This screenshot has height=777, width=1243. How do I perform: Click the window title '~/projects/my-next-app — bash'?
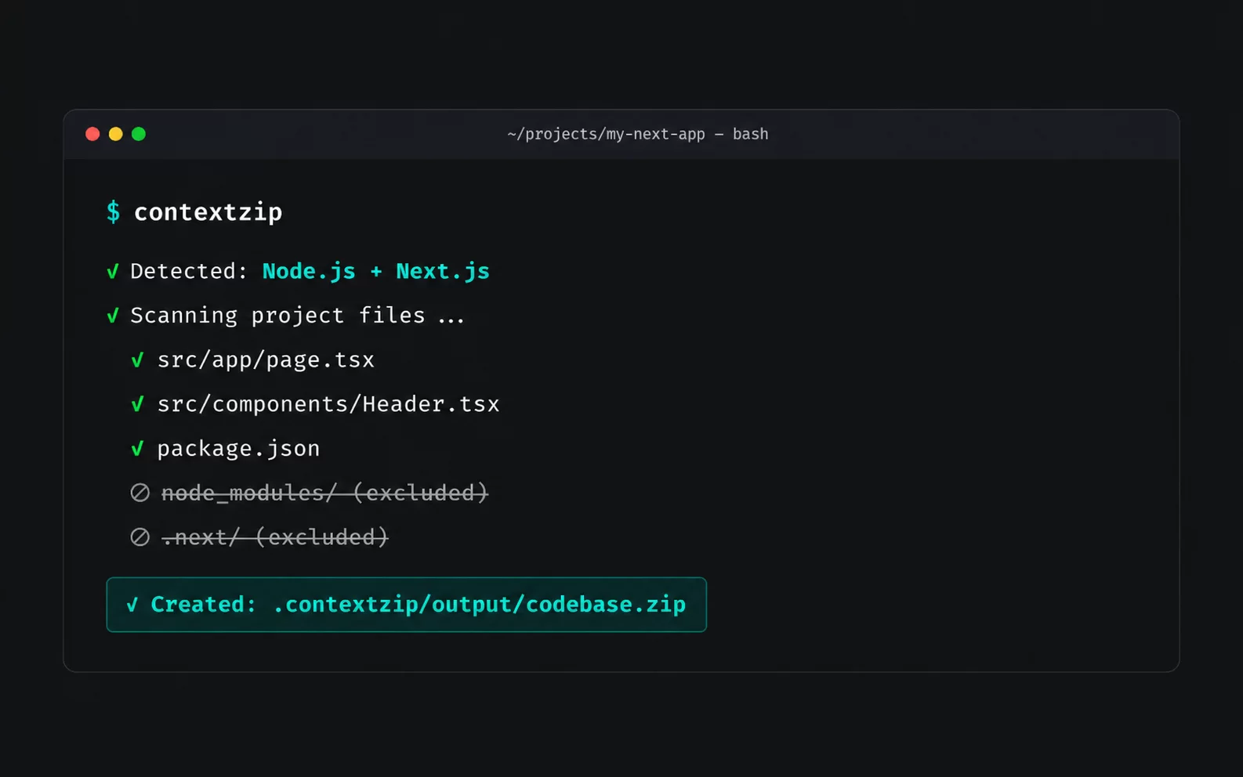coord(637,134)
